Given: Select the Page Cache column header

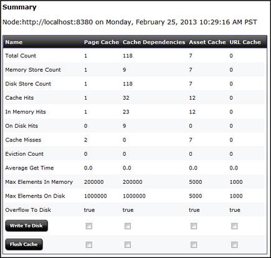Looking at the screenshot, I should click(102, 42).
